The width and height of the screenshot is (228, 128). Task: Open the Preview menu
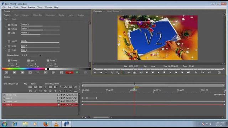pyautogui.click(x=32, y=7)
